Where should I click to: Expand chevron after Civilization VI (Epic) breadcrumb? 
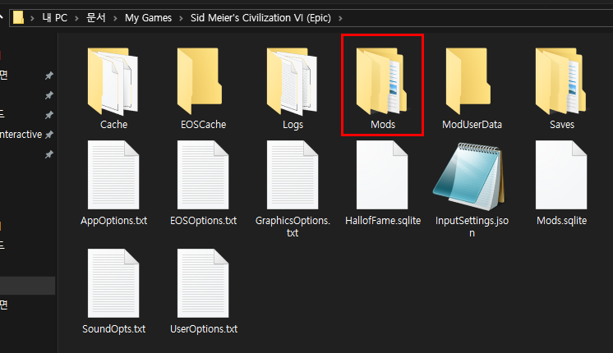coord(340,18)
